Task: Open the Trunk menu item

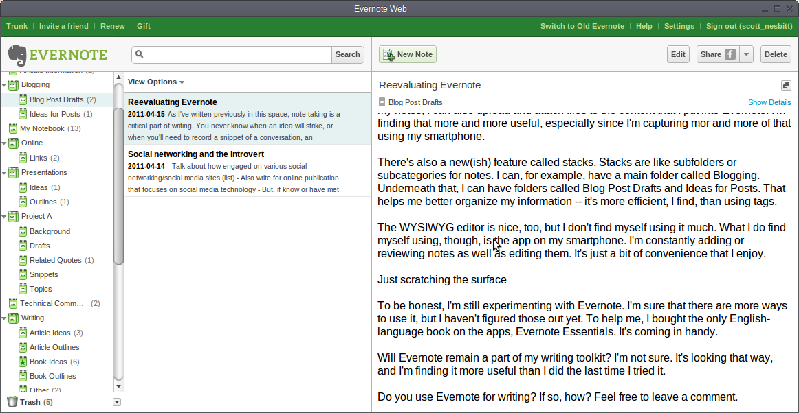Action: (x=17, y=26)
